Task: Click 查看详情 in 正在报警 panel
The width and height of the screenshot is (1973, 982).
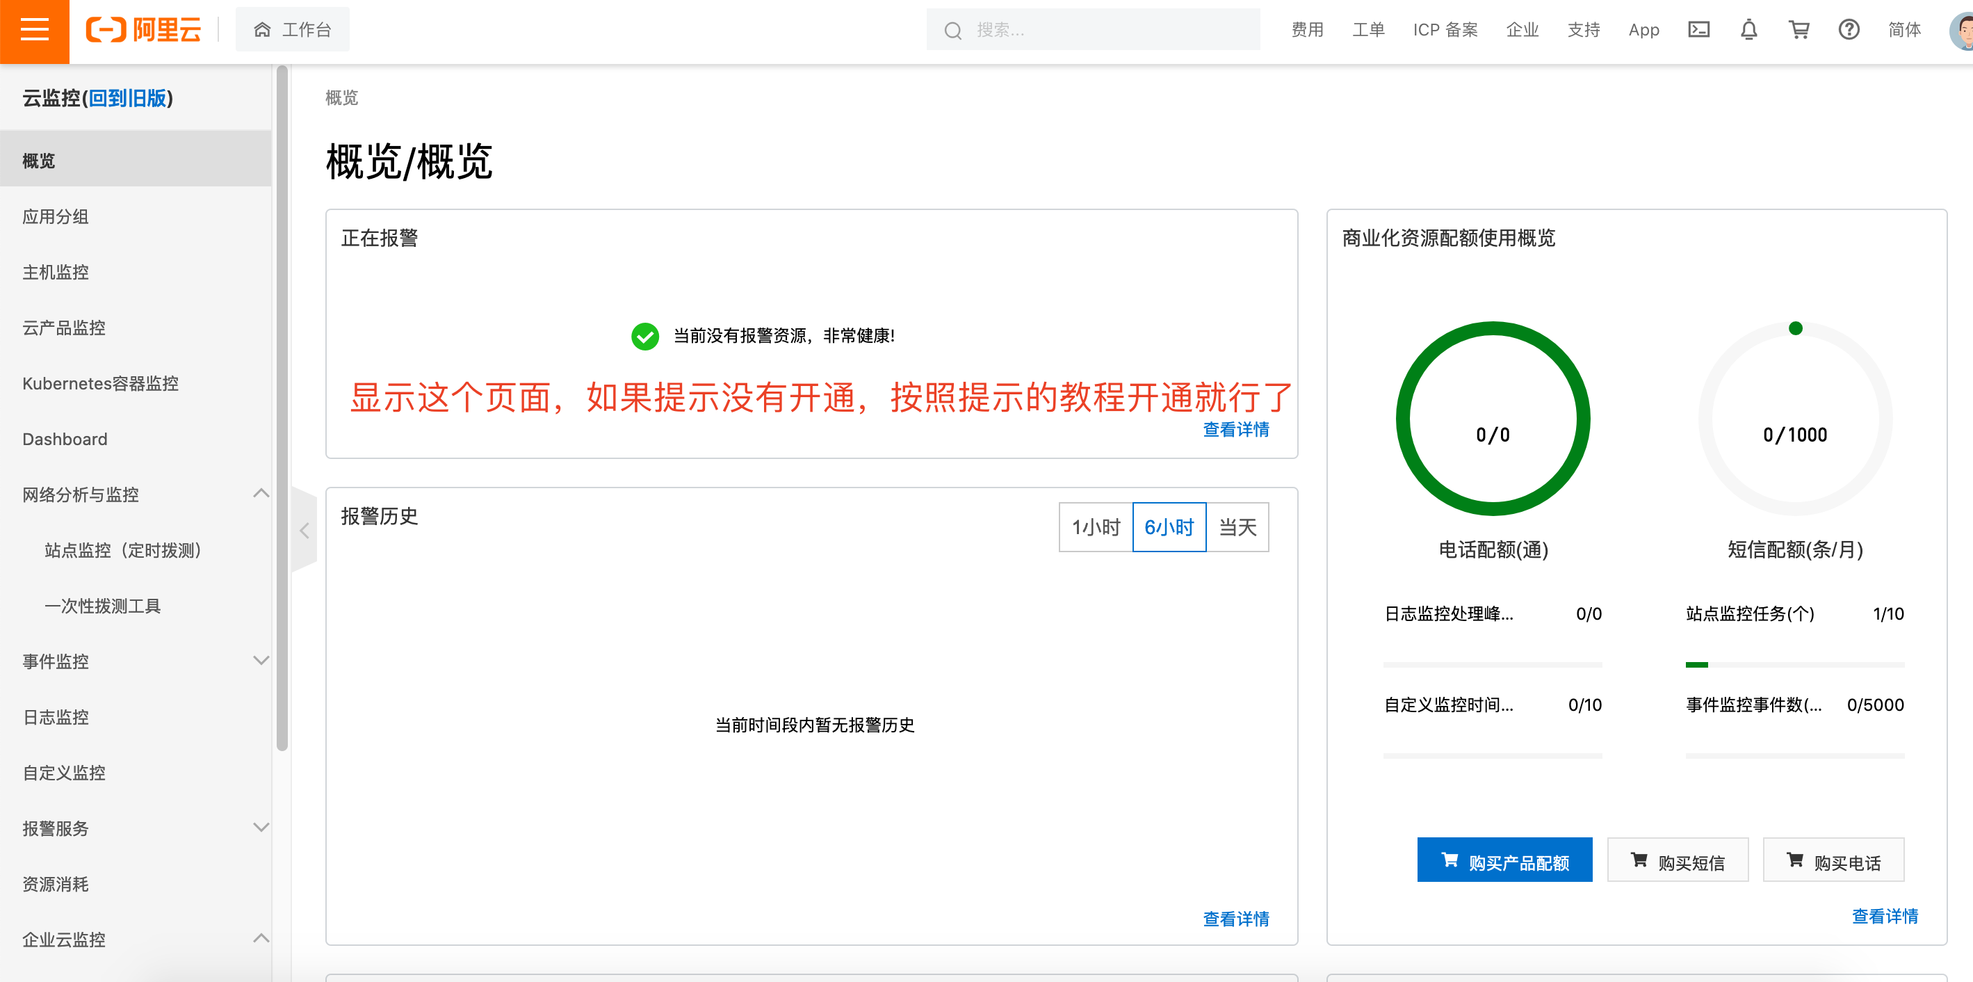Action: pyautogui.click(x=1235, y=429)
